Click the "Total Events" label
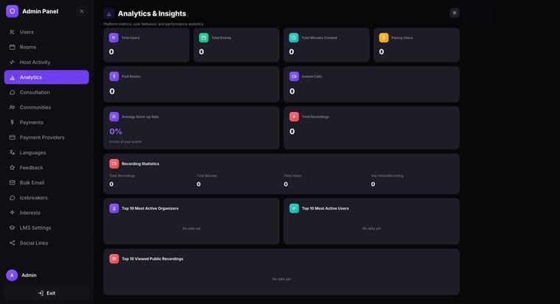 tap(221, 38)
